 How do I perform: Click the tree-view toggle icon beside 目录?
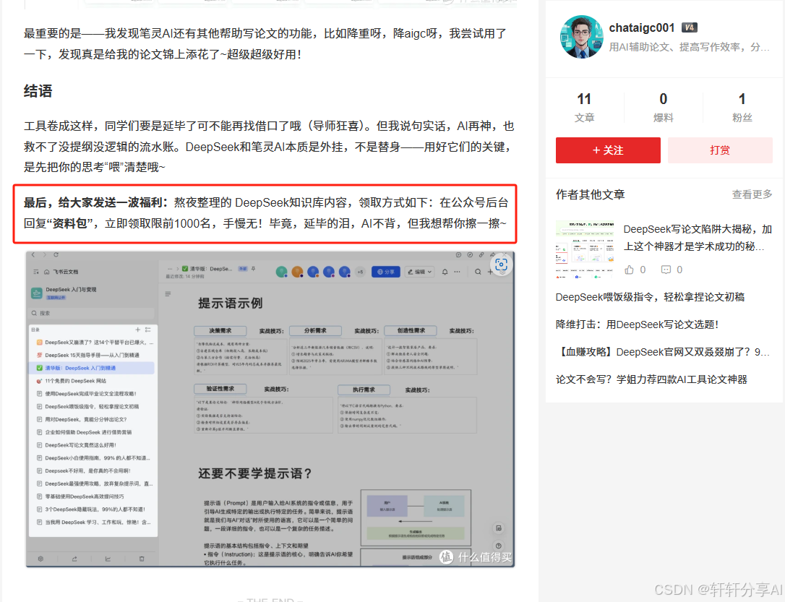(x=147, y=330)
